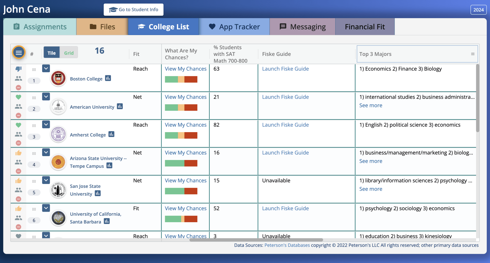The width and height of the screenshot is (490, 263).
Task: Remove Amherst College with the red minus icon
Action: [x=18, y=143]
